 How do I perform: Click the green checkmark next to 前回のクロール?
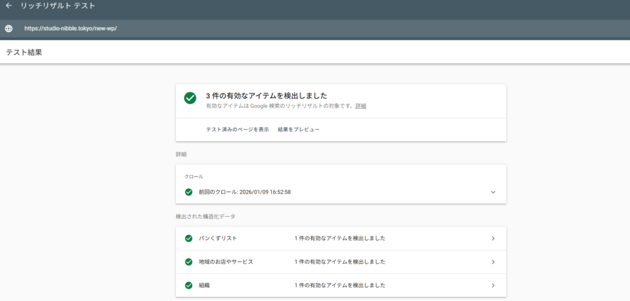(x=189, y=192)
